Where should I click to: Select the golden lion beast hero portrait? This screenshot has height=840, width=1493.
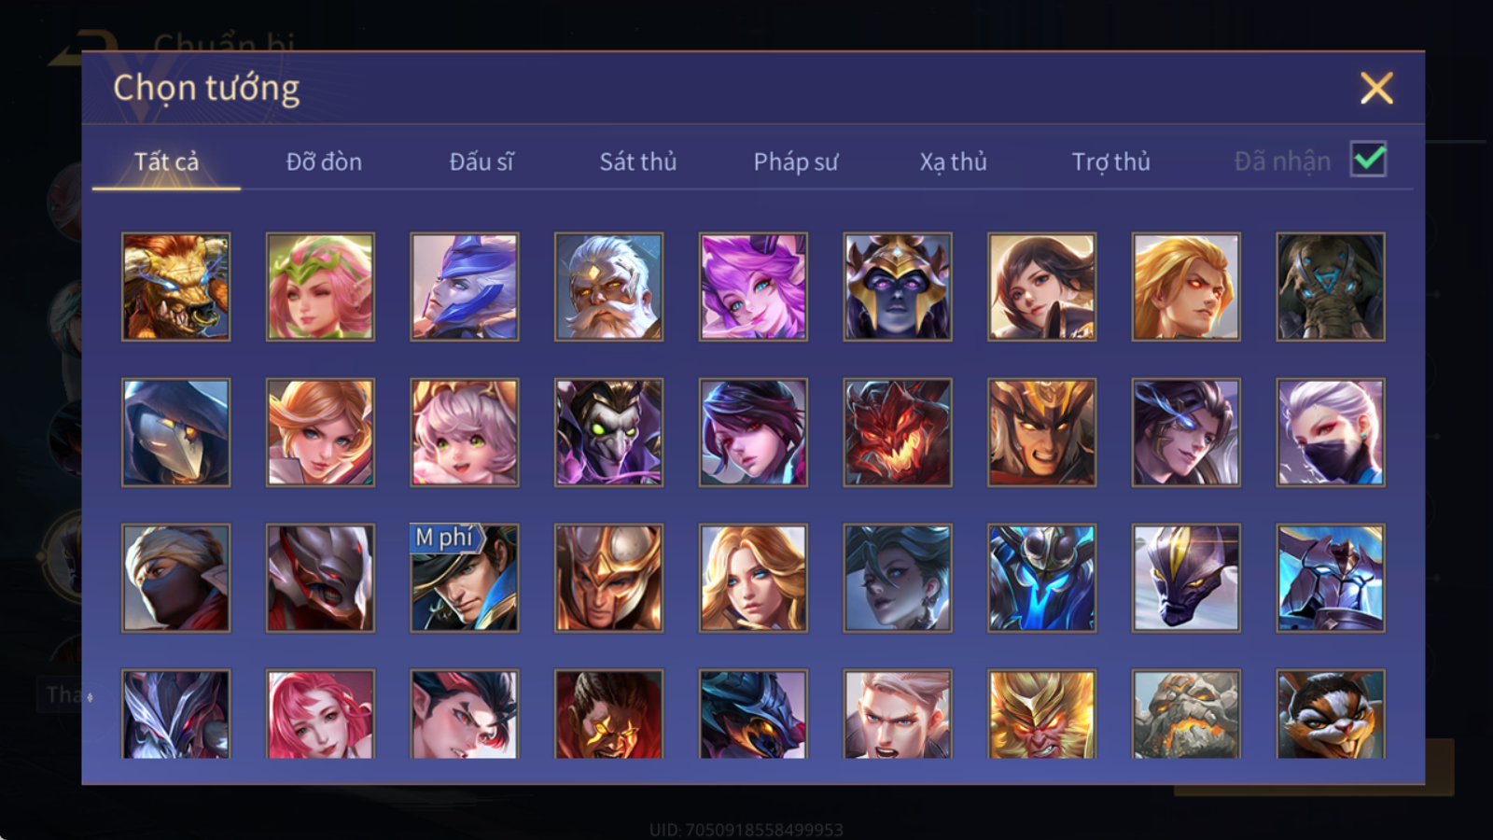point(175,287)
